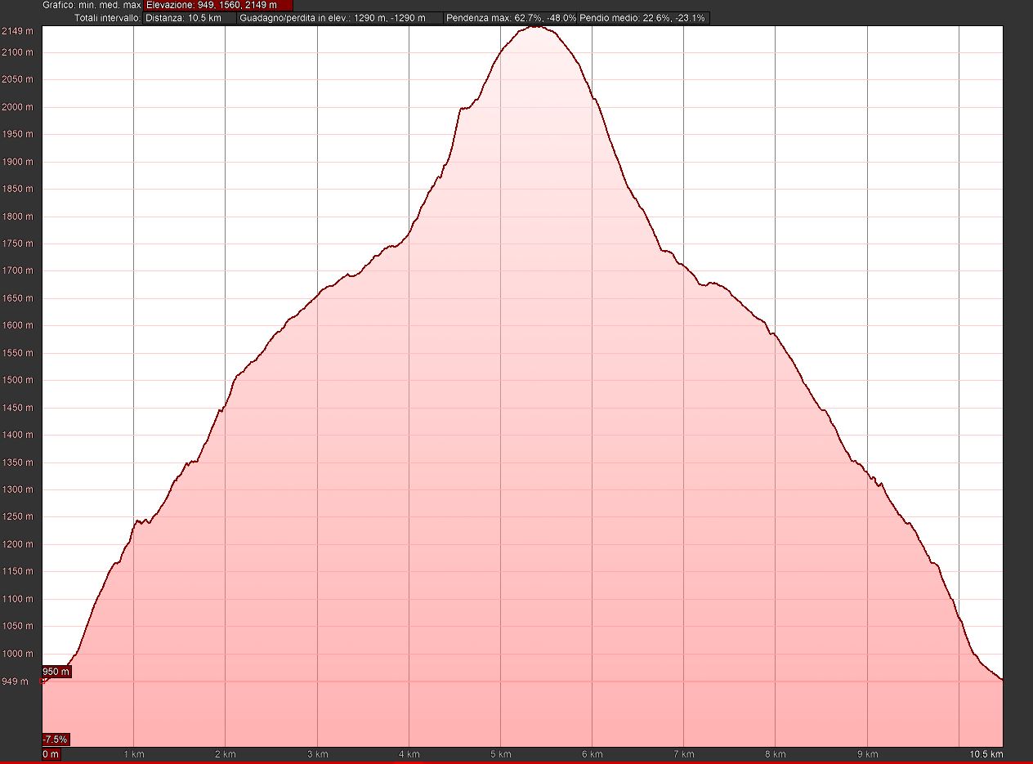Click the 1500 m label on elevation axis
Image resolution: width=1033 pixels, height=764 pixels.
18,380
